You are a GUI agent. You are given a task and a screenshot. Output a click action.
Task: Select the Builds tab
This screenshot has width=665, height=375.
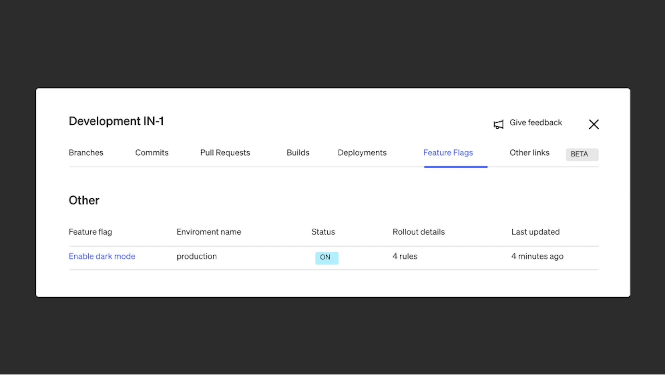coord(298,153)
